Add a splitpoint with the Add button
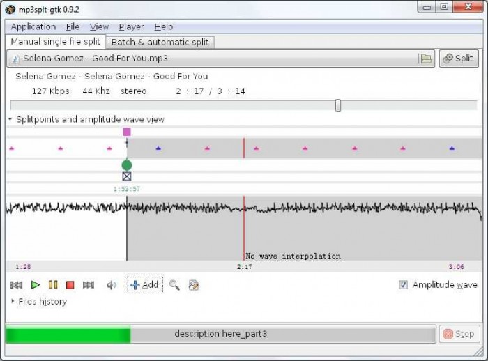 click(x=145, y=285)
